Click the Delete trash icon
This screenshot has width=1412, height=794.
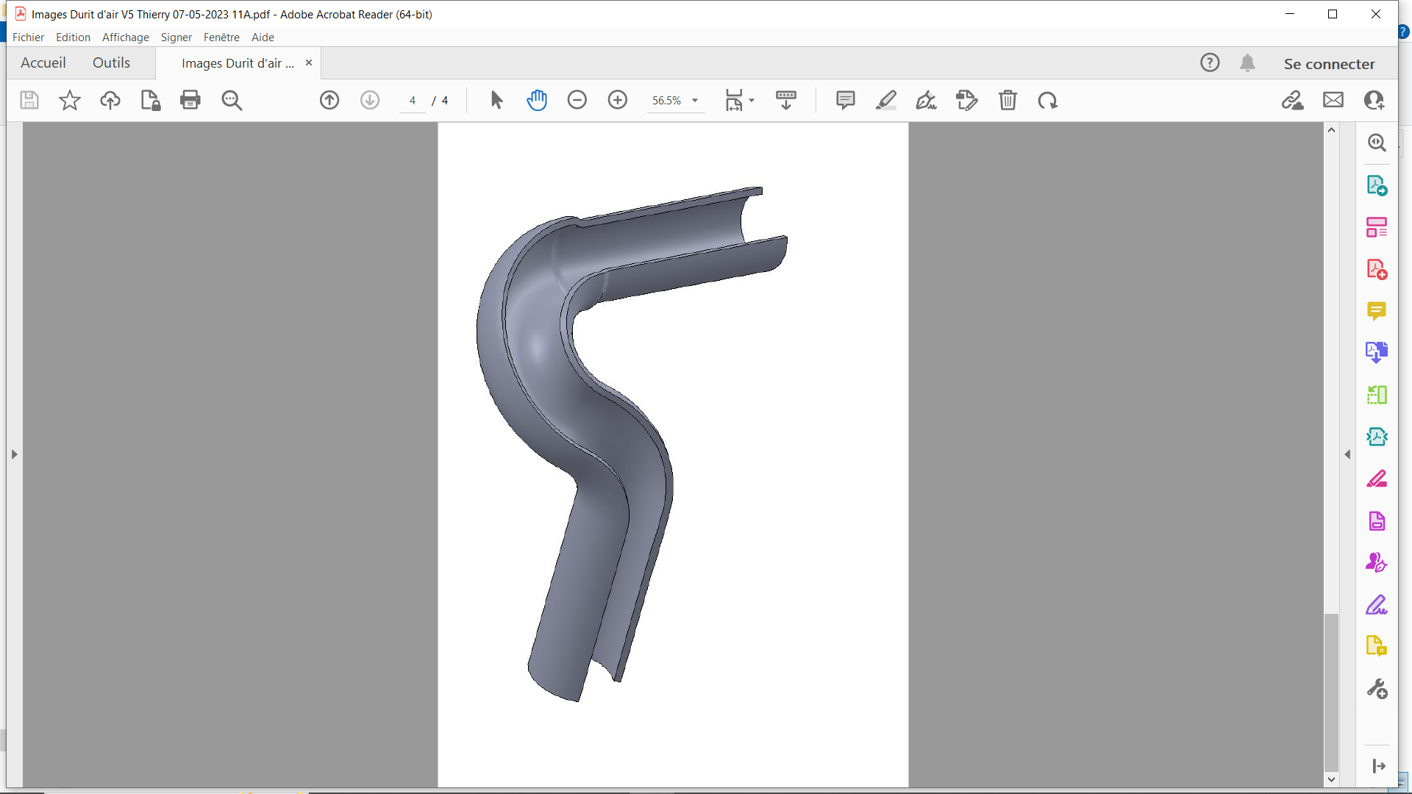pyautogui.click(x=1008, y=100)
